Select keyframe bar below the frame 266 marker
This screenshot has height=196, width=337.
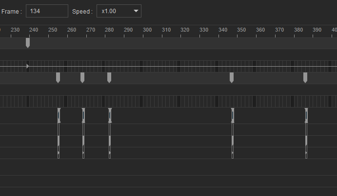83,116
